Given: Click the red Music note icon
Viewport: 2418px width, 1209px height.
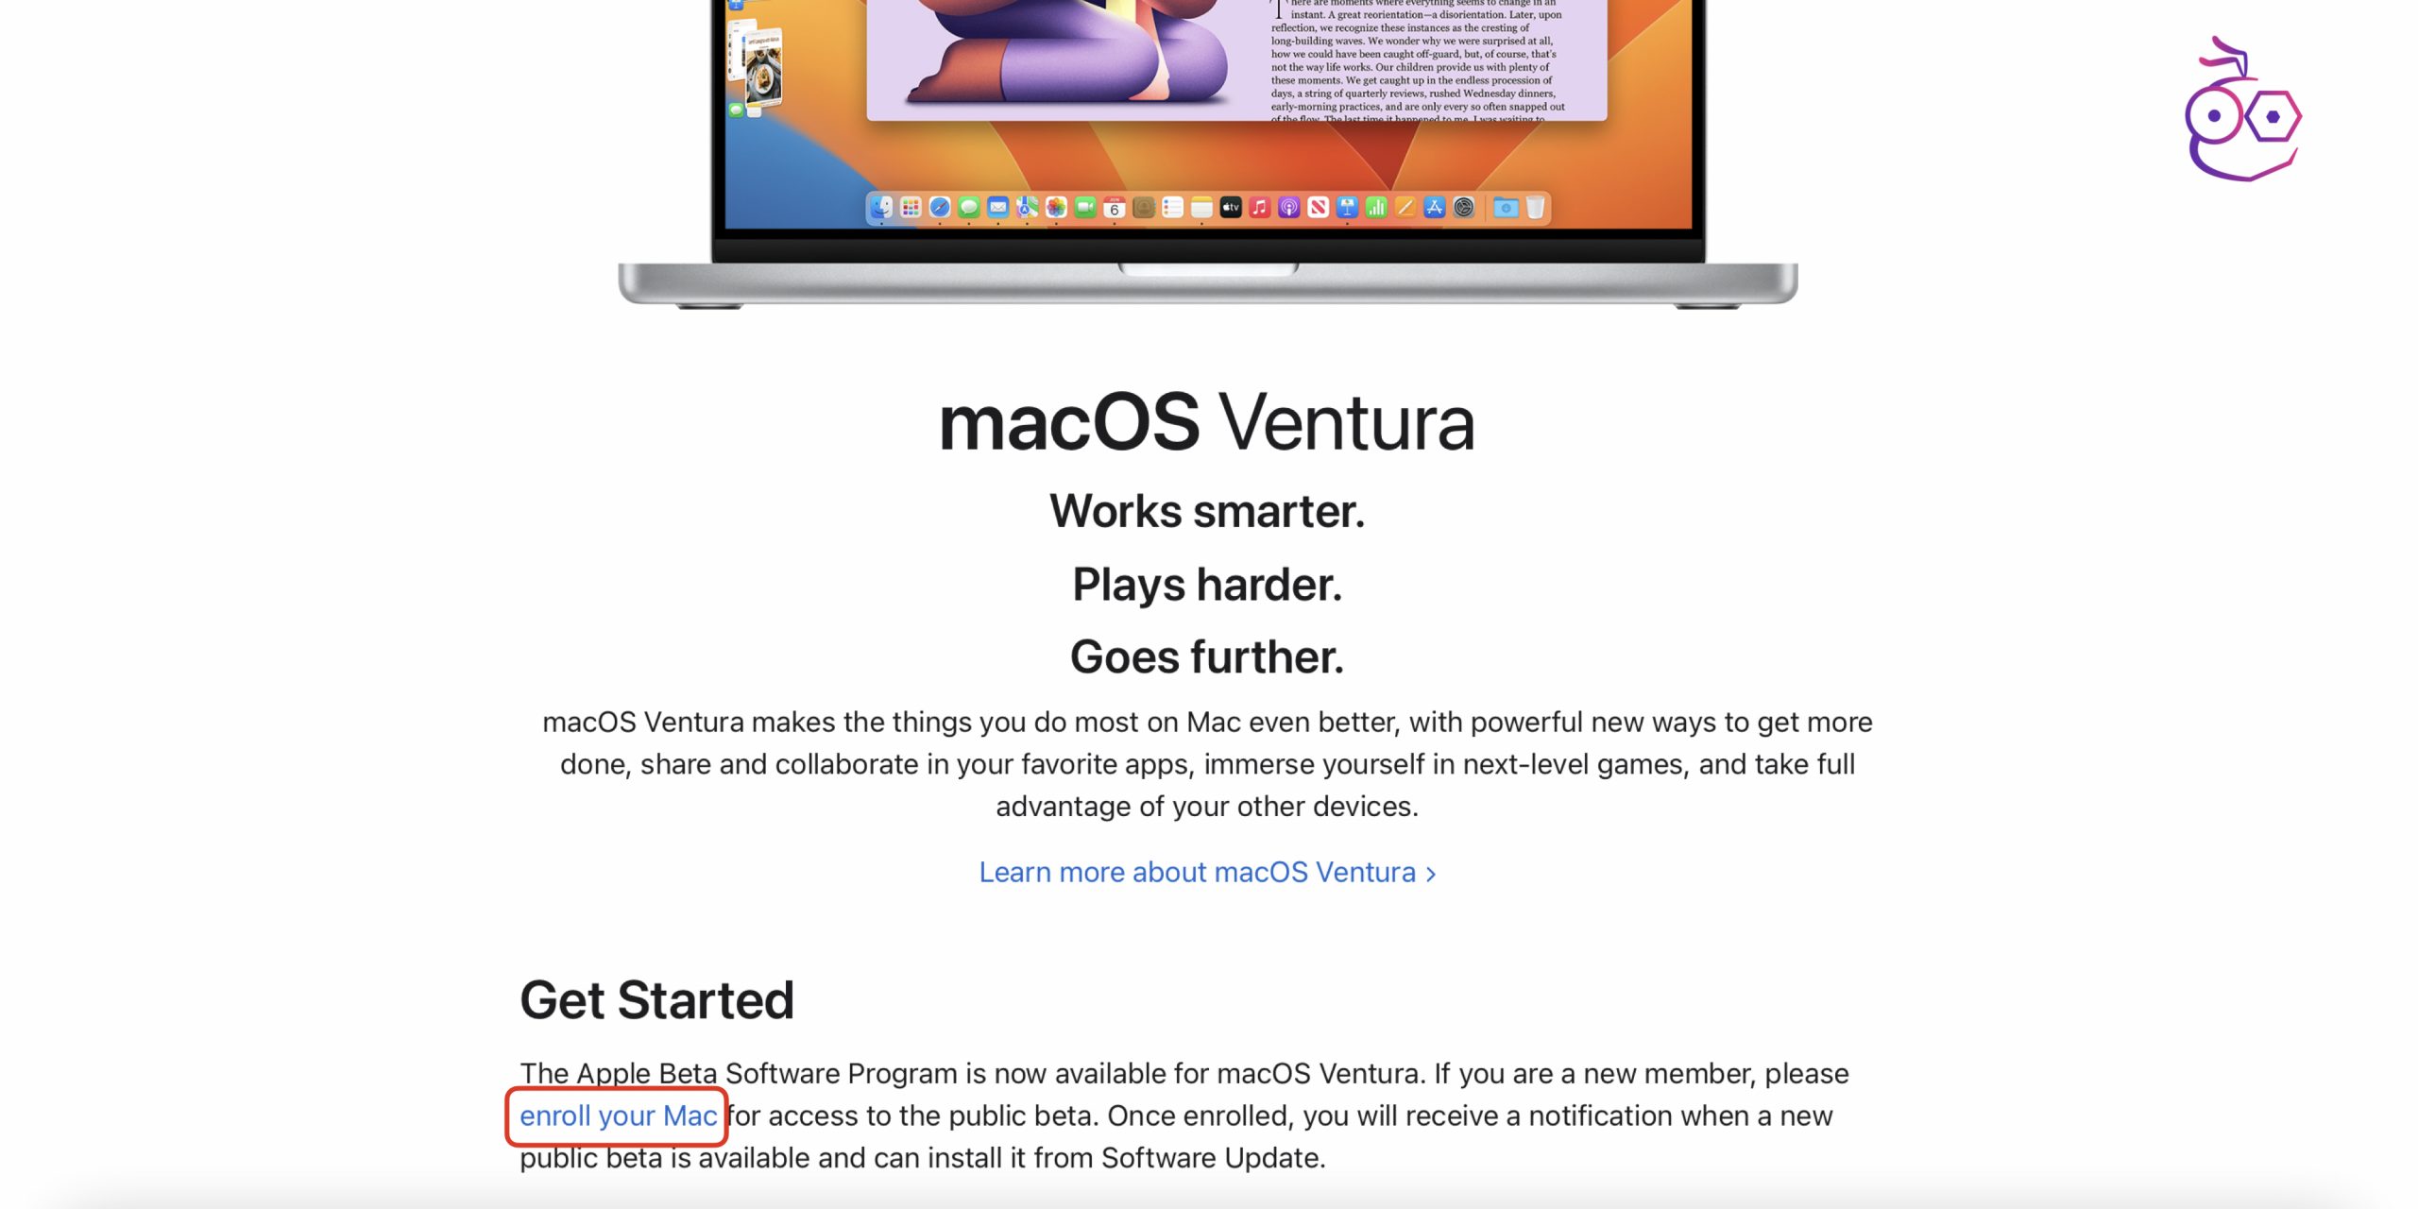Looking at the screenshot, I should click(1260, 207).
